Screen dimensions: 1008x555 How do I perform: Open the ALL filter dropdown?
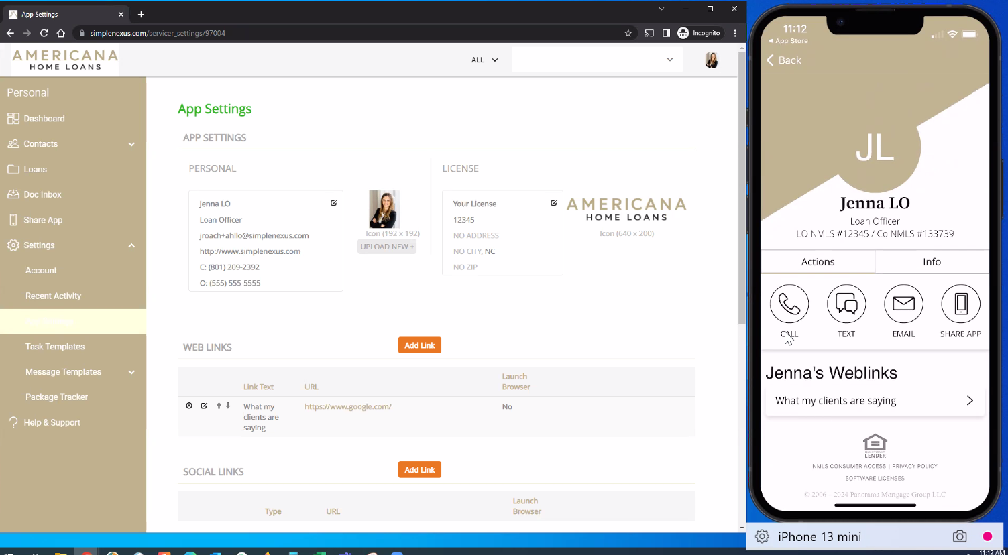(484, 60)
